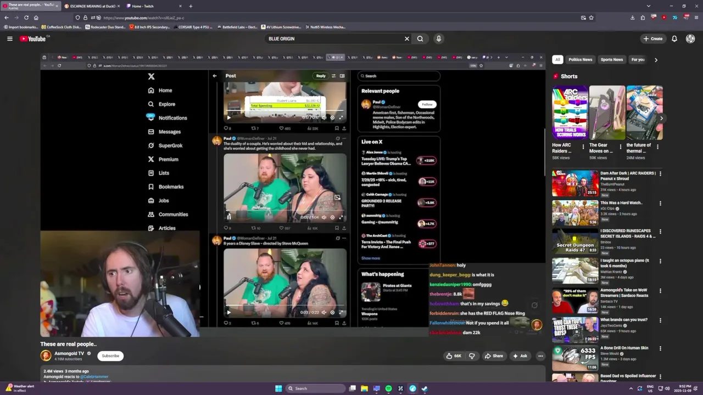The width and height of the screenshot is (703, 395).
Task: Go to YouTube home via the logo
Action: (x=34, y=38)
